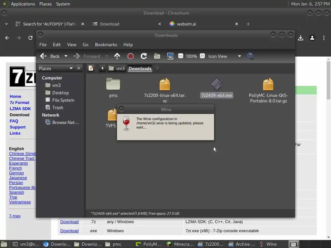Open Chromium downloads icon
331x248 pixels.
[301, 38]
